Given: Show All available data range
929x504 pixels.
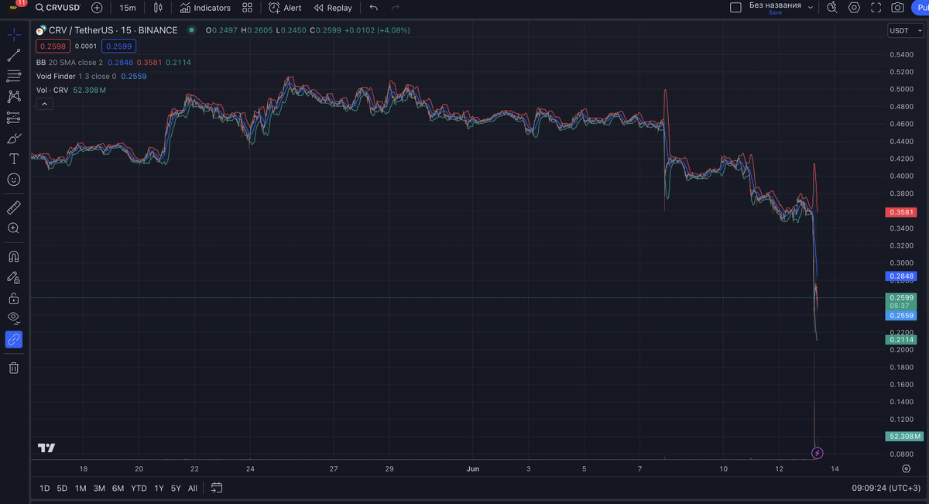Looking at the screenshot, I should click(x=192, y=488).
